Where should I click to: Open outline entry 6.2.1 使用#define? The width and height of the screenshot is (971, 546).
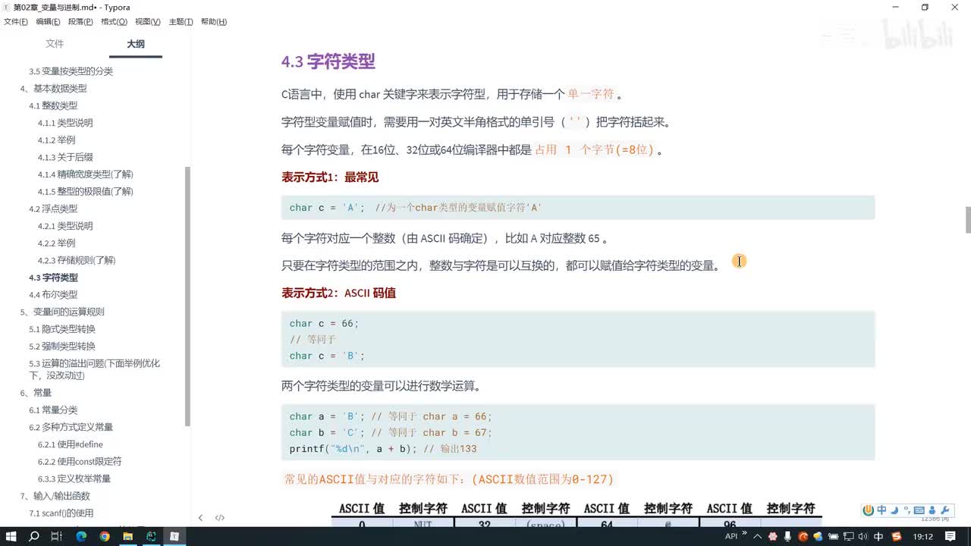pos(71,444)
